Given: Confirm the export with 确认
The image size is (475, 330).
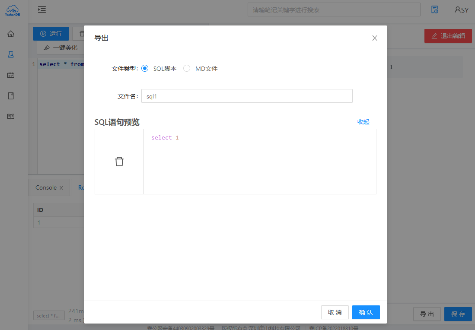Looking at the screenshot, I should (x=366, y=312).
